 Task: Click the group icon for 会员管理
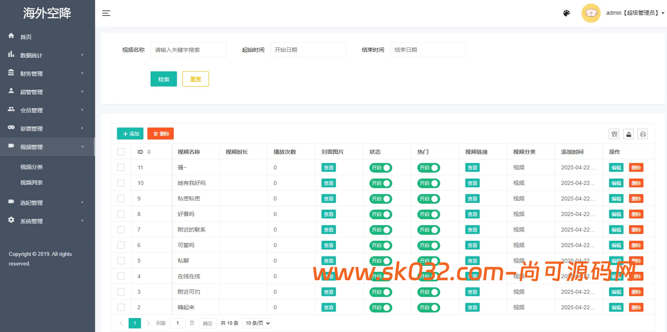pyautogui.click(x=11, y=109)
